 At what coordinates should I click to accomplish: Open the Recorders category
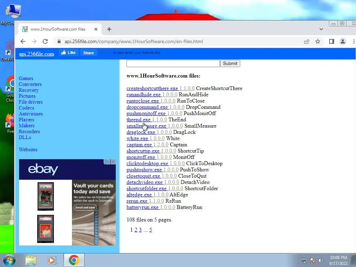pyautogui.click(x=29, y=131)
